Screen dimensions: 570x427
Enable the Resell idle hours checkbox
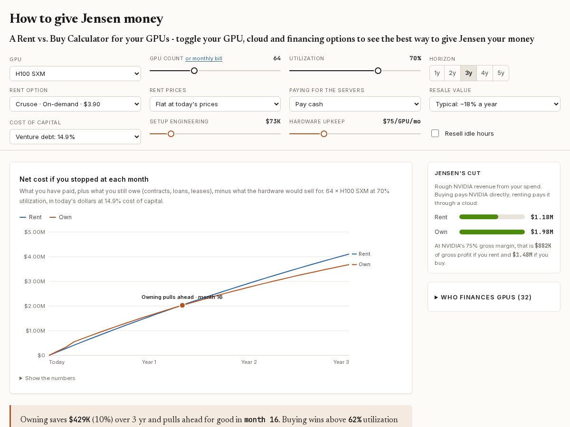(435, 133)
